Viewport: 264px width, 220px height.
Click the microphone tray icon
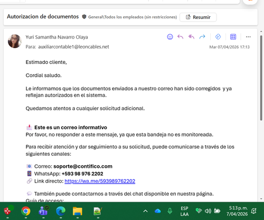170,211
